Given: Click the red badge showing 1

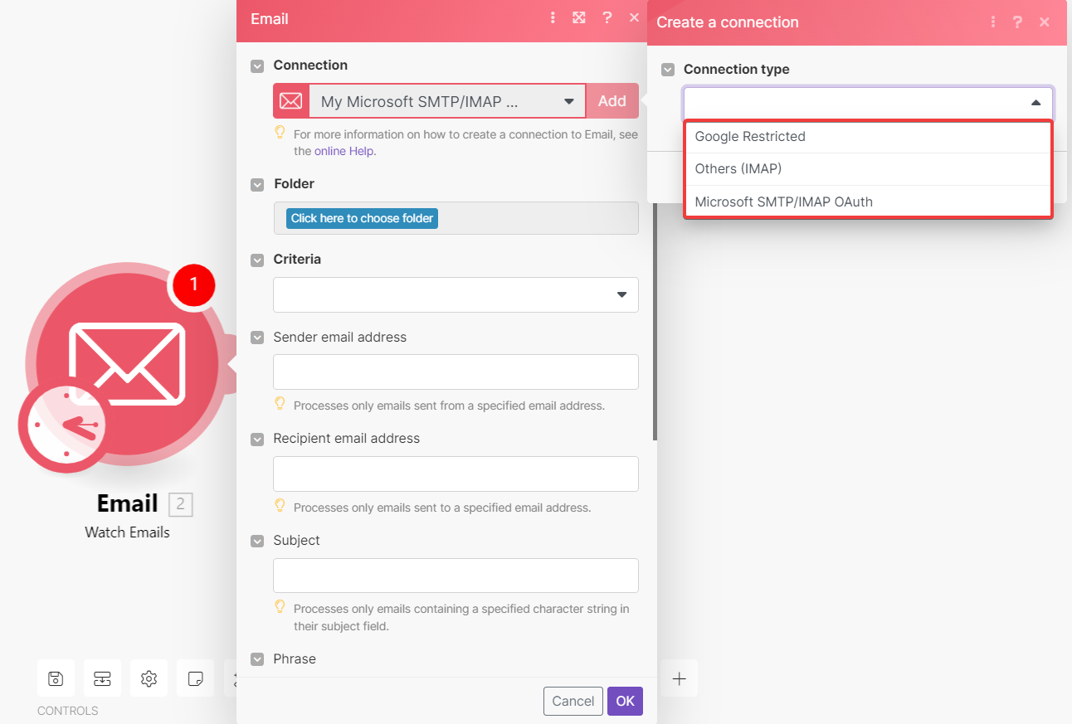Looking at the screenshot, I should pyautogui.click(x=193, y=284).
